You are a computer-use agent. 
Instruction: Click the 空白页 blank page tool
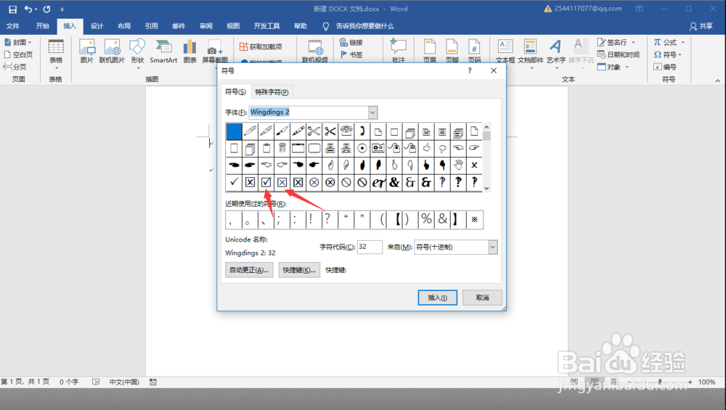(x=19, y=54)
